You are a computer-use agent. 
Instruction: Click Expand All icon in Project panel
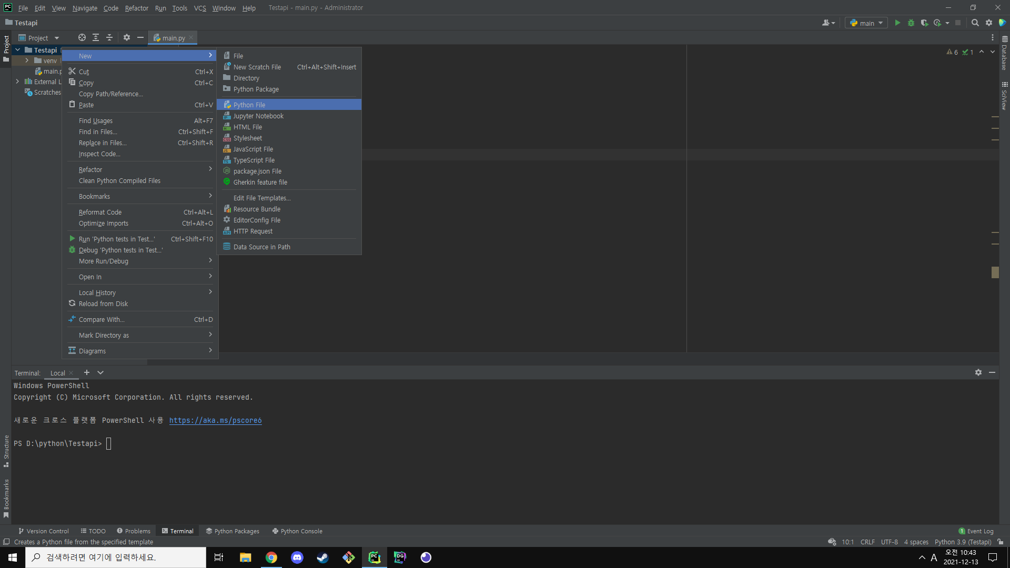(x=96, y=38)
